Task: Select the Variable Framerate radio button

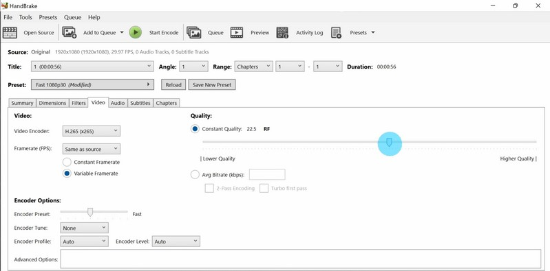Action: coord(67,174)
